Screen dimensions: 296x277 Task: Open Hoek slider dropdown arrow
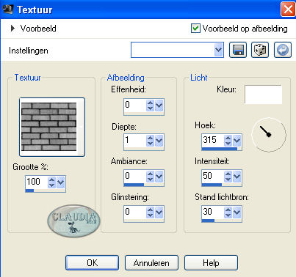(237, 141)
